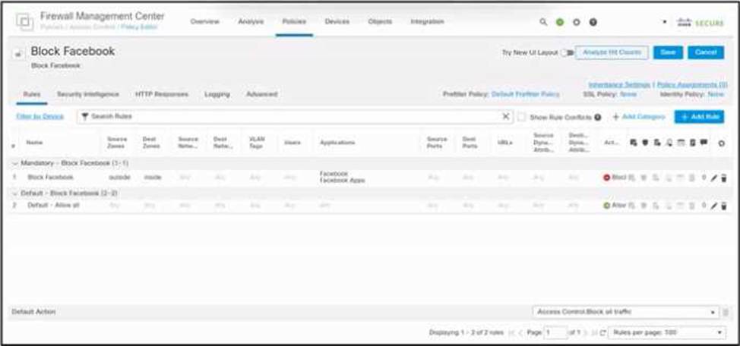Open the Filter by Device link
Viewport: 740px width, 346px height.
[x=40, y=116]
